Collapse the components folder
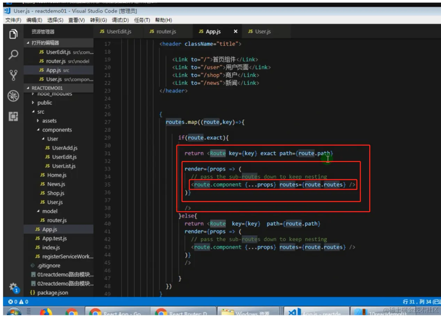 59,130
